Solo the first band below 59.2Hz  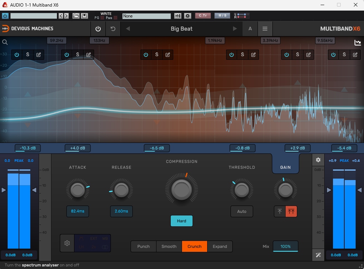[x=28, y=55]
